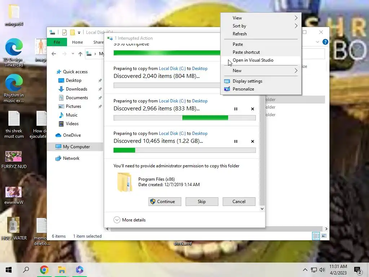Image resolution: width=369 pixels, height=277 pixels.
Task: Open the notification center icon
Action: [358, 270]
